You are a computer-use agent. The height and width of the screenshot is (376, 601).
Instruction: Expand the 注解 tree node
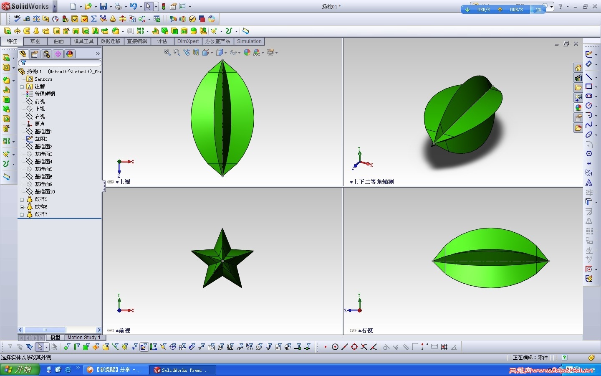click(x=22, y=86)
